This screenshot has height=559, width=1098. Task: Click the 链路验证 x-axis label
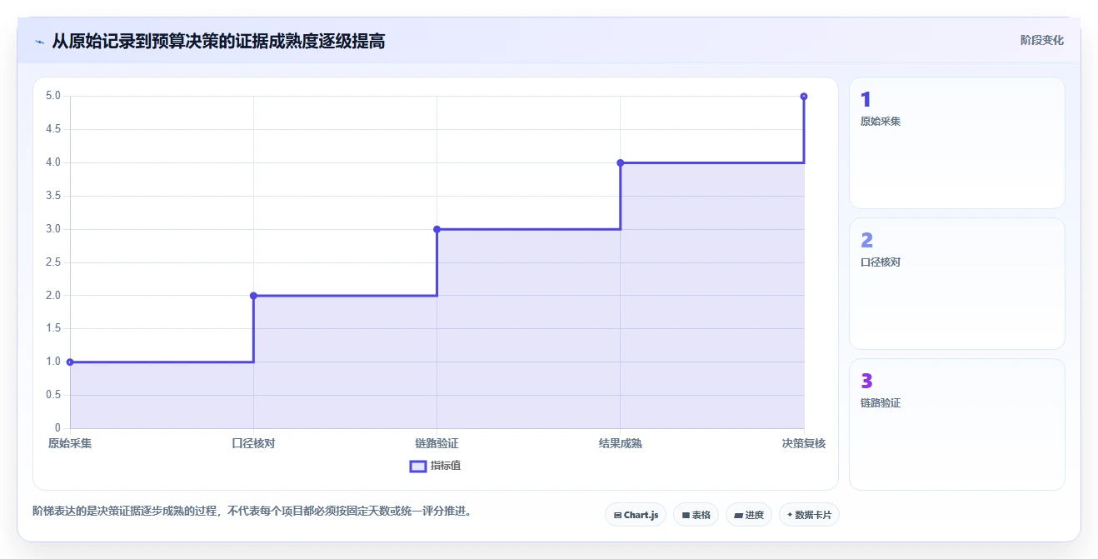[437, 443]
